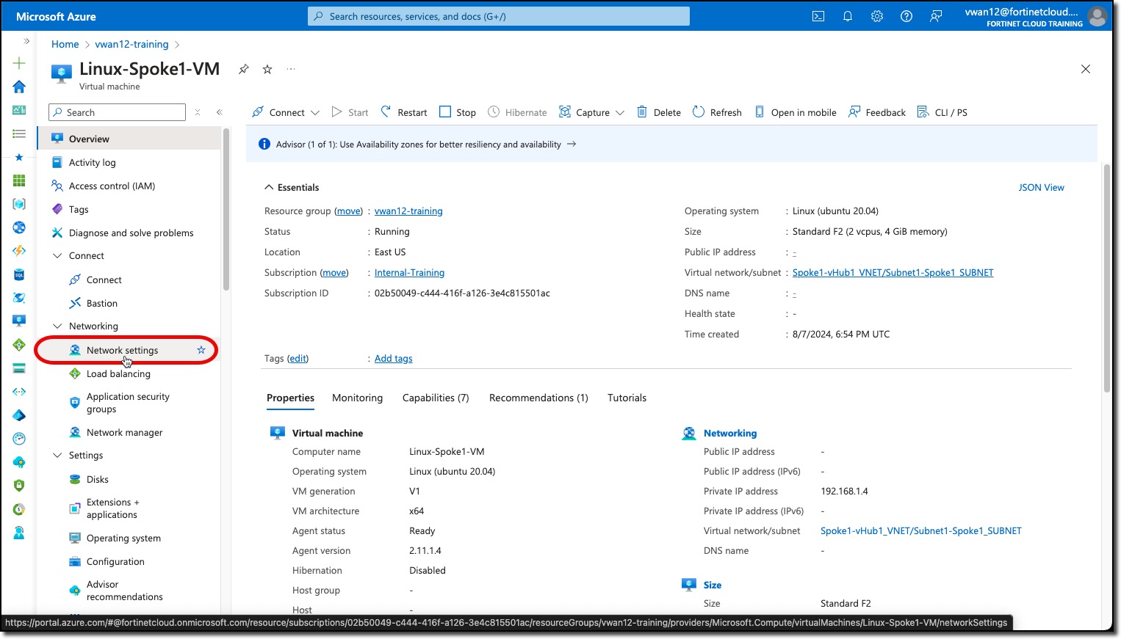
Task: Click Feedback in the VM toolbar
Action: pyautogui.click(x=877, y=112)
